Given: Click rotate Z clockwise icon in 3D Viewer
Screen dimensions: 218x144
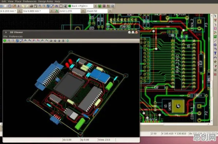Looking at the screenshot, I should pyautogui.click(x=42, y=41).
